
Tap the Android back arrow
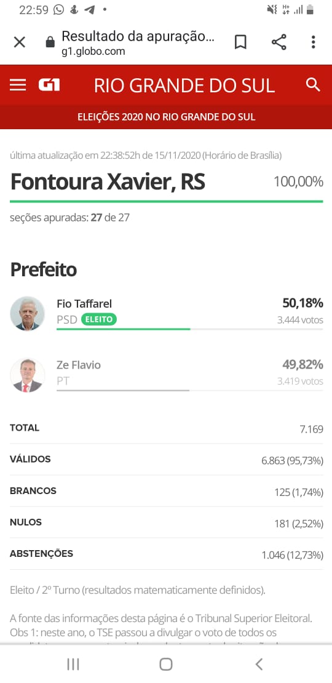tap(259, 665)
